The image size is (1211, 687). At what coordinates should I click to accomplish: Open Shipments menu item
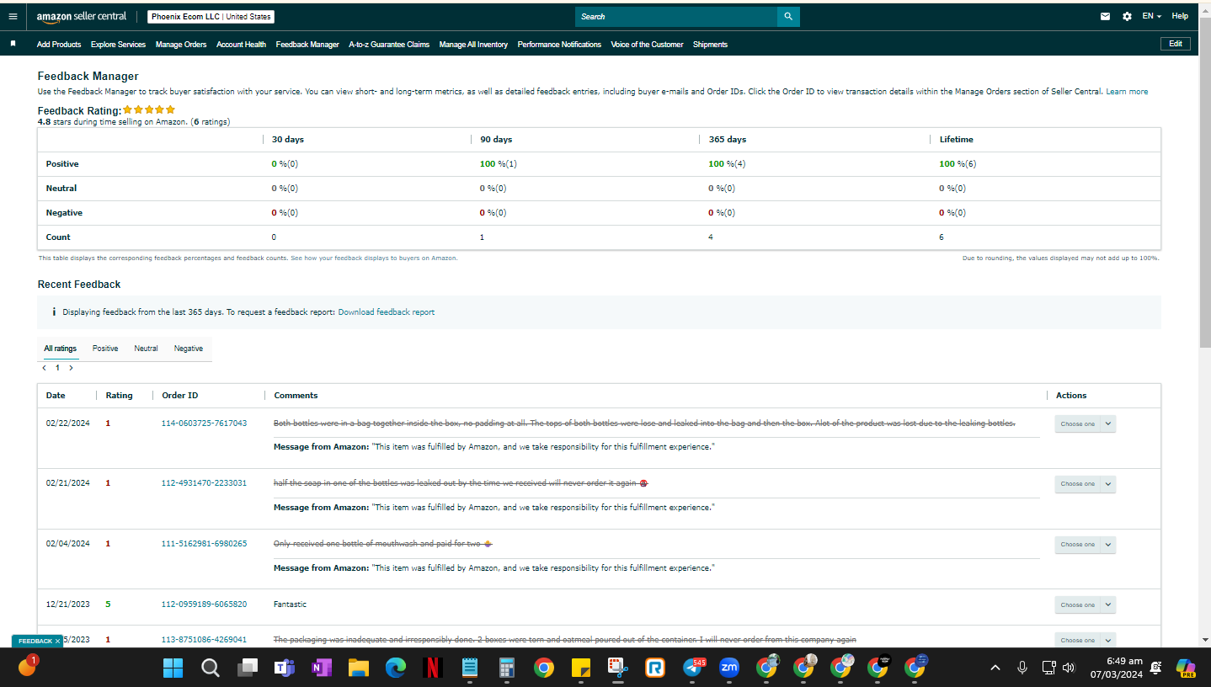(x=710, y=45)
